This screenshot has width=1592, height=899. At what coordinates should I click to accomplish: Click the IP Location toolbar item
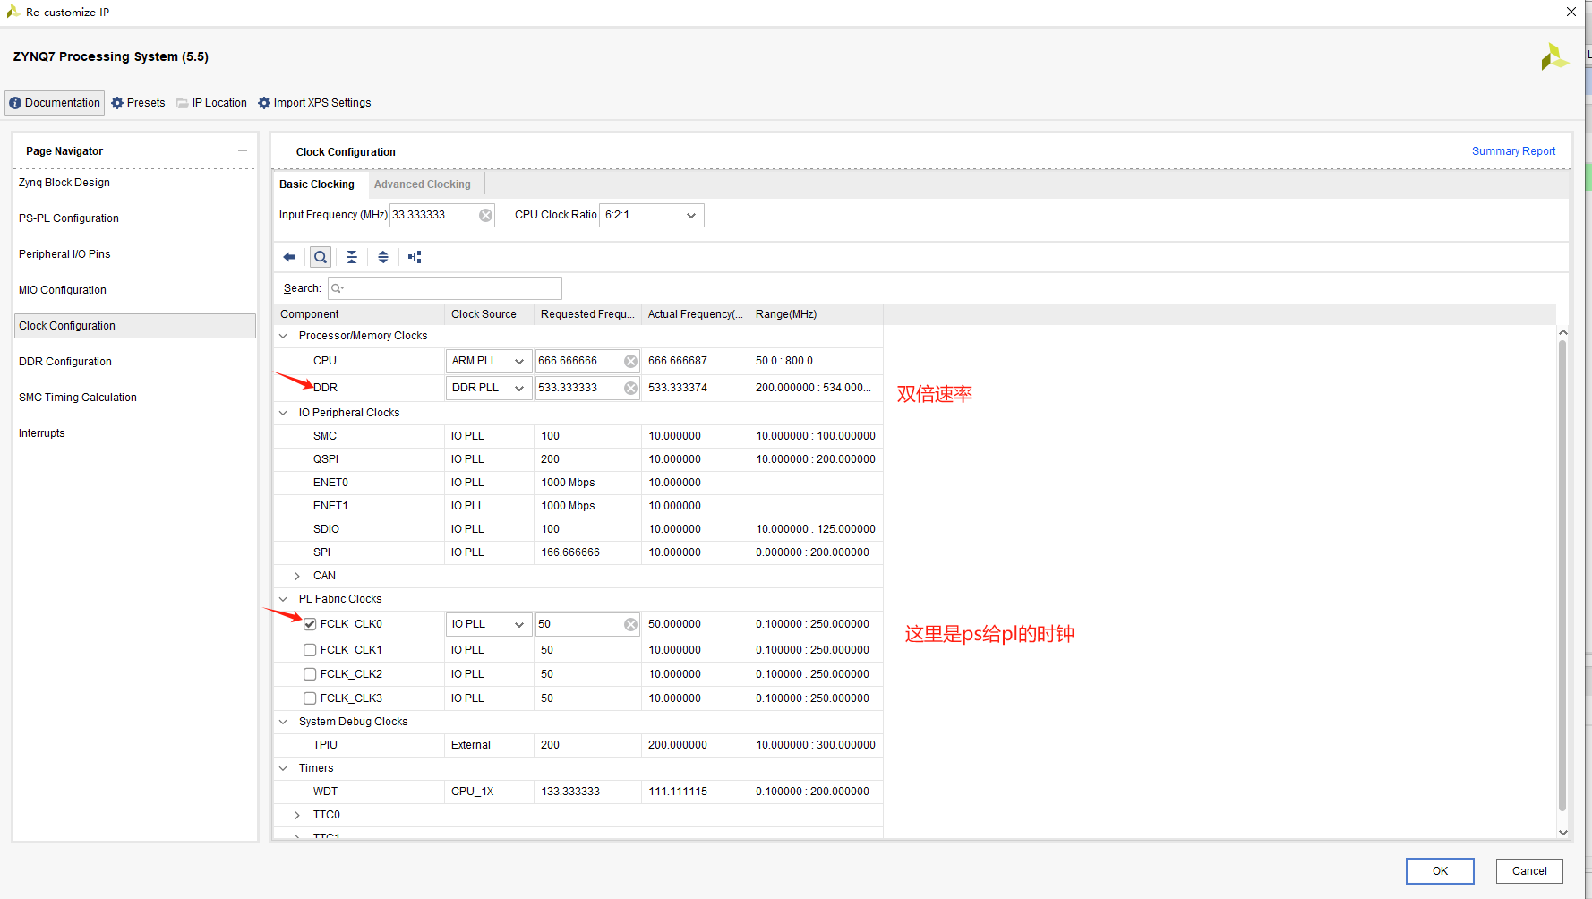tap(211, 103)
